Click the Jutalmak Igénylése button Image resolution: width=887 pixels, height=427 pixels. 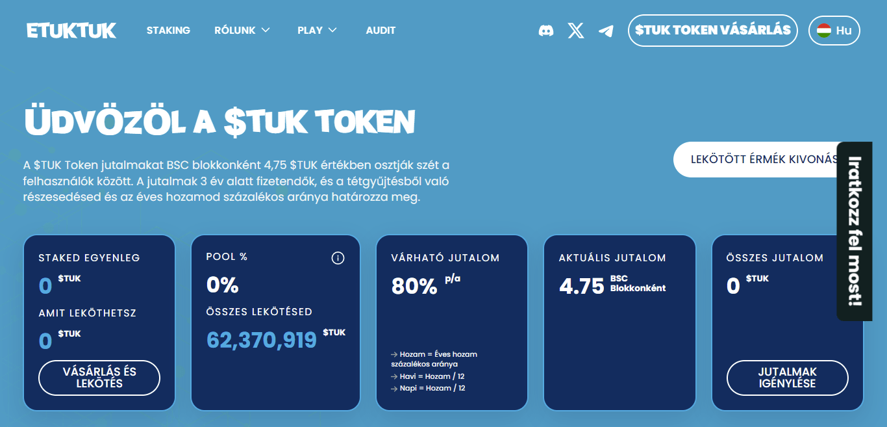click(787, 378)
